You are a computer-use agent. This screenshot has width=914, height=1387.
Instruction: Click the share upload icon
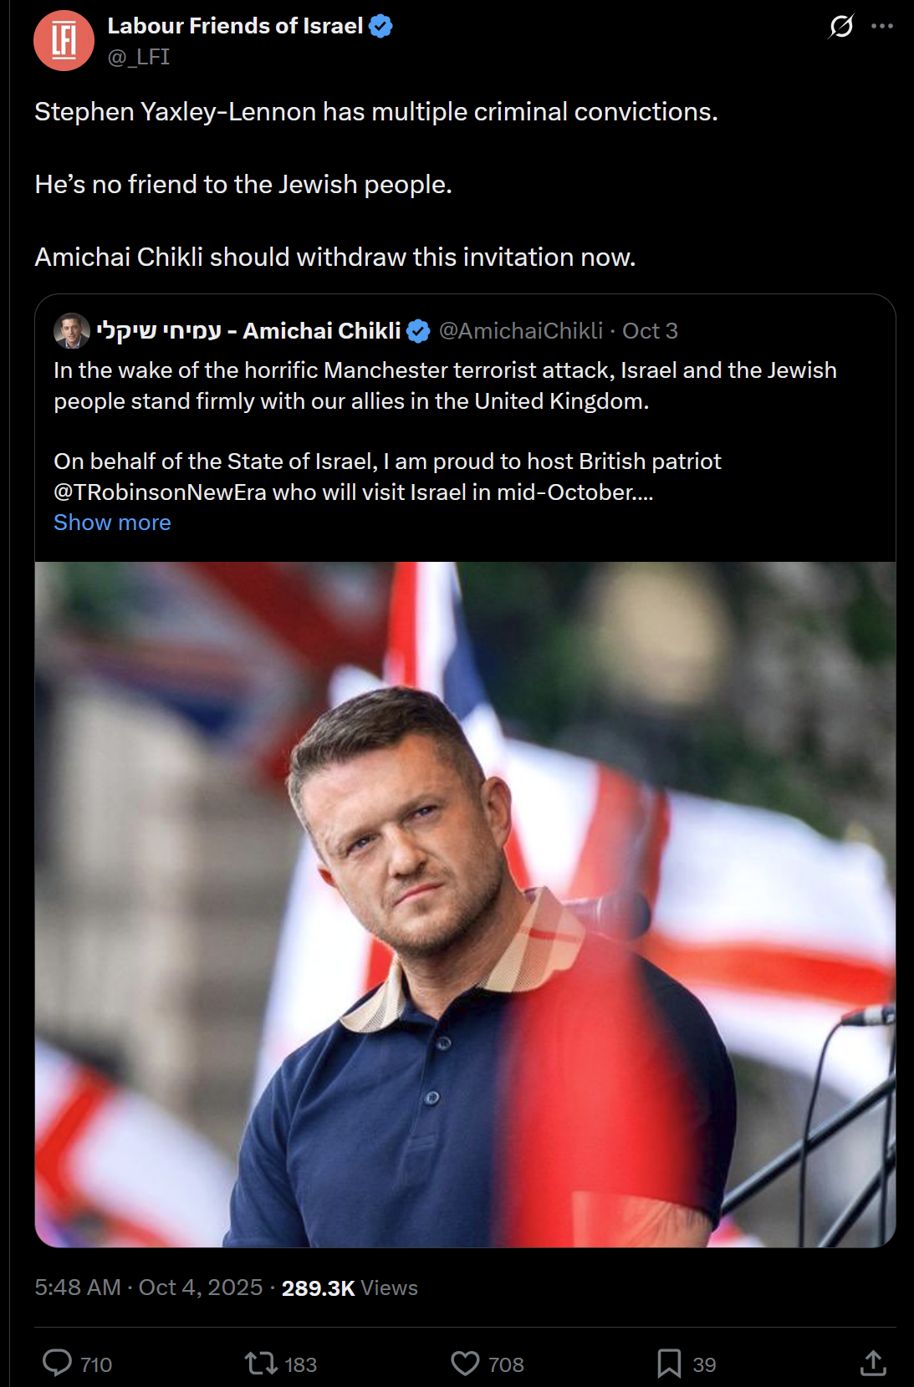coord(873,1364)
